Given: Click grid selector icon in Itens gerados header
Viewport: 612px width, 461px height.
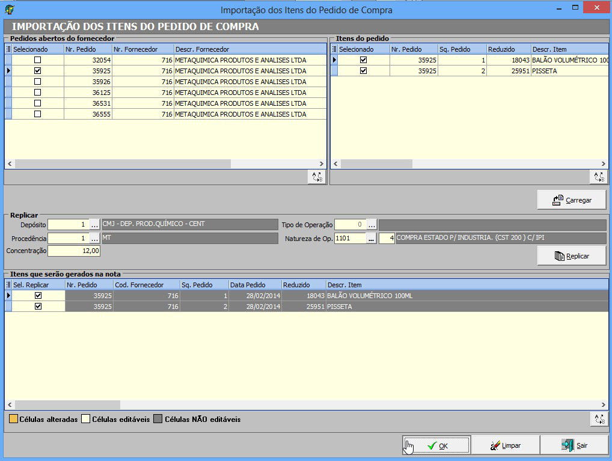Looking at the screenshot, I should click(8, 285).
